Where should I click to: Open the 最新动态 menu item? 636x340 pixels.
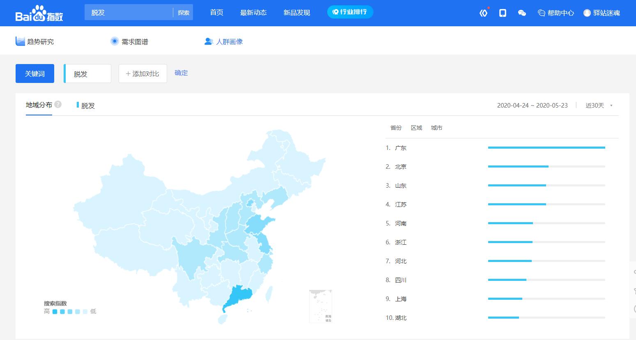pyautogui.click(x=253, y=12)
